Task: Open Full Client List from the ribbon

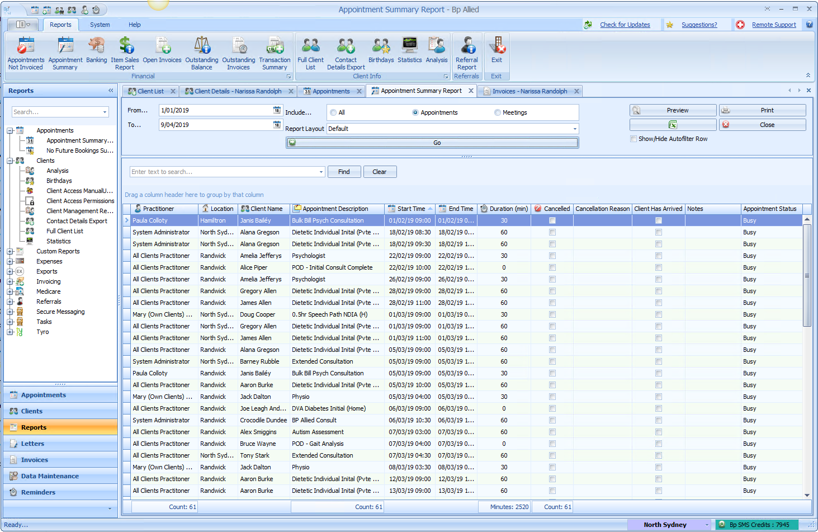Action: [x=310, y=54]
